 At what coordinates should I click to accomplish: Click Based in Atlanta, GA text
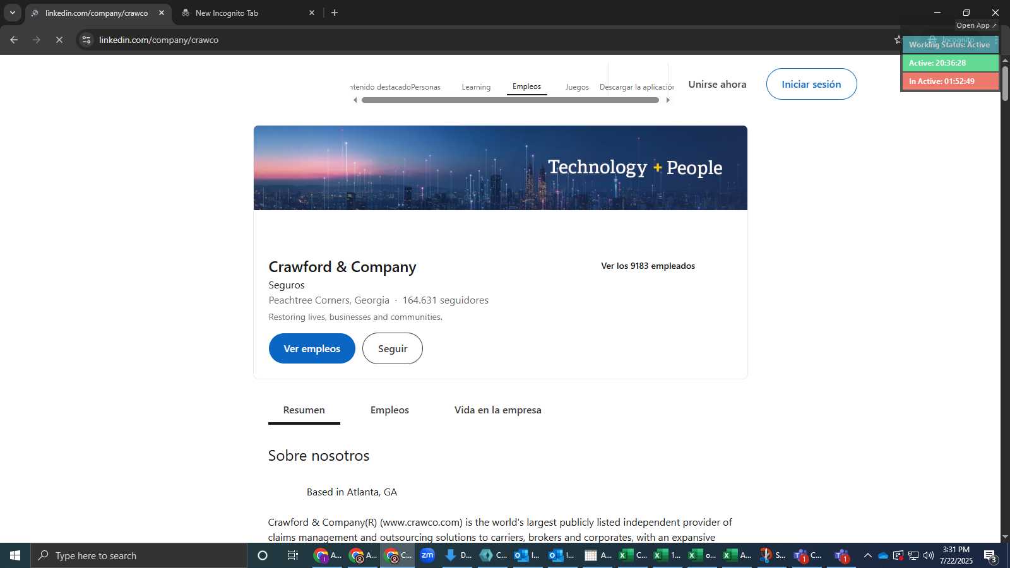352,492
